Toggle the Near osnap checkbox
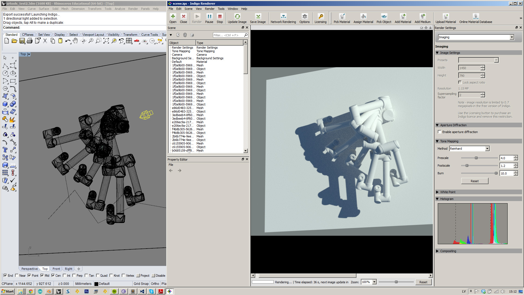 [x=17, y=276]
